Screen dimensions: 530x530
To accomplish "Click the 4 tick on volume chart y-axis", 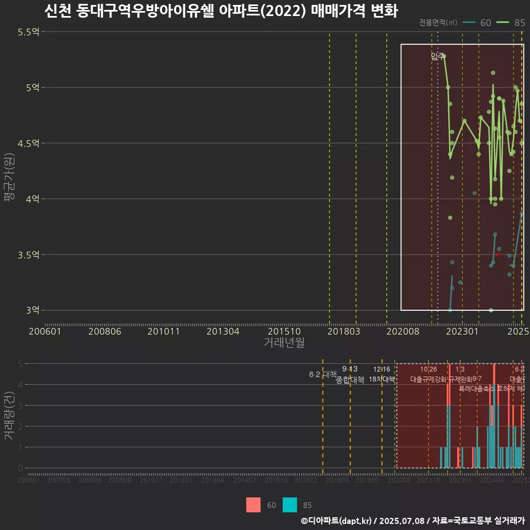I will pyautogui.click(x=20, y=385).
